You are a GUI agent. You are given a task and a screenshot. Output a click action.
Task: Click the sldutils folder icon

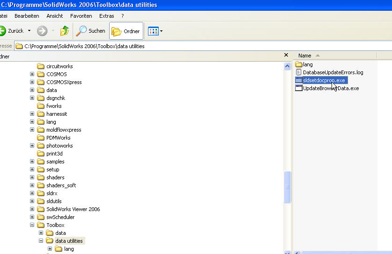40,201
